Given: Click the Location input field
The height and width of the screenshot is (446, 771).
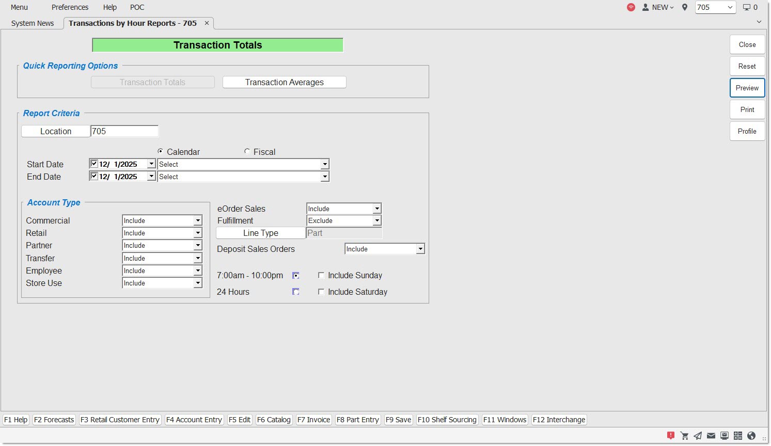Looking at the screenshot, I should (124, 132).
